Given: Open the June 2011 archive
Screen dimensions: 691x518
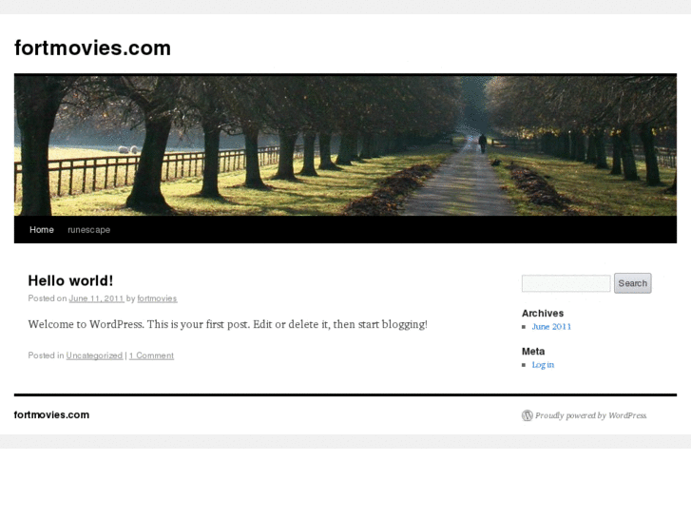Looking at the screenshot, I should coord(551,327).
